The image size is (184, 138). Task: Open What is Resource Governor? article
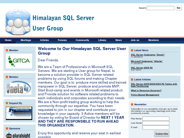(146, 90)
